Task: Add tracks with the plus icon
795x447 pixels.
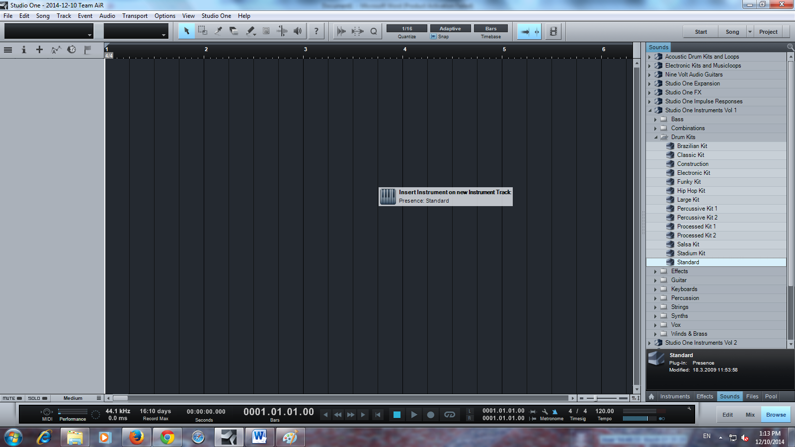Action: (x=39, y=50)
